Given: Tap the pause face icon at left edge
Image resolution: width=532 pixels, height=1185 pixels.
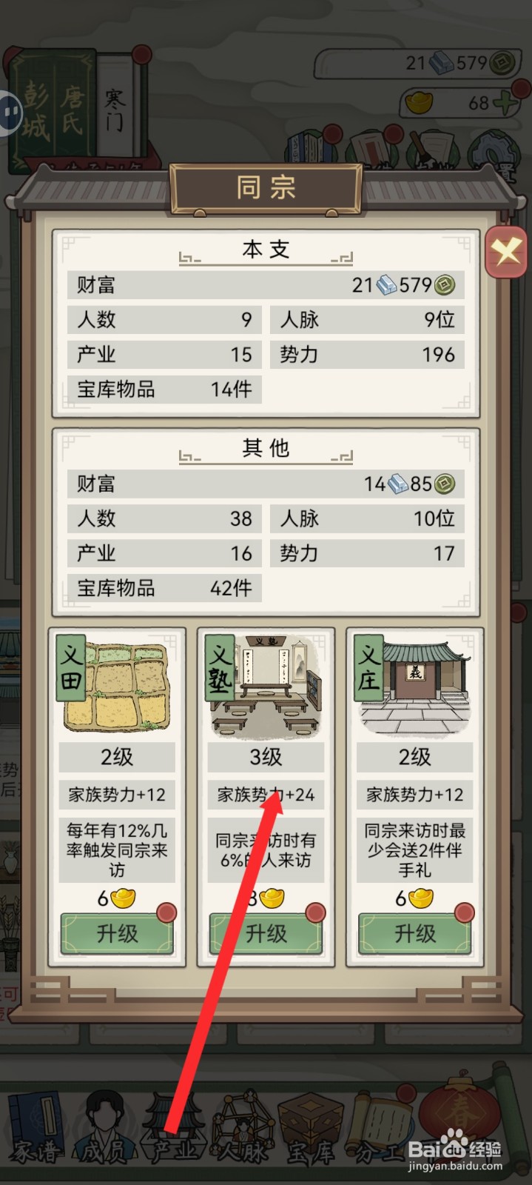Looking at the screenshot, I should pyautogui.click(x=10, y=113).
